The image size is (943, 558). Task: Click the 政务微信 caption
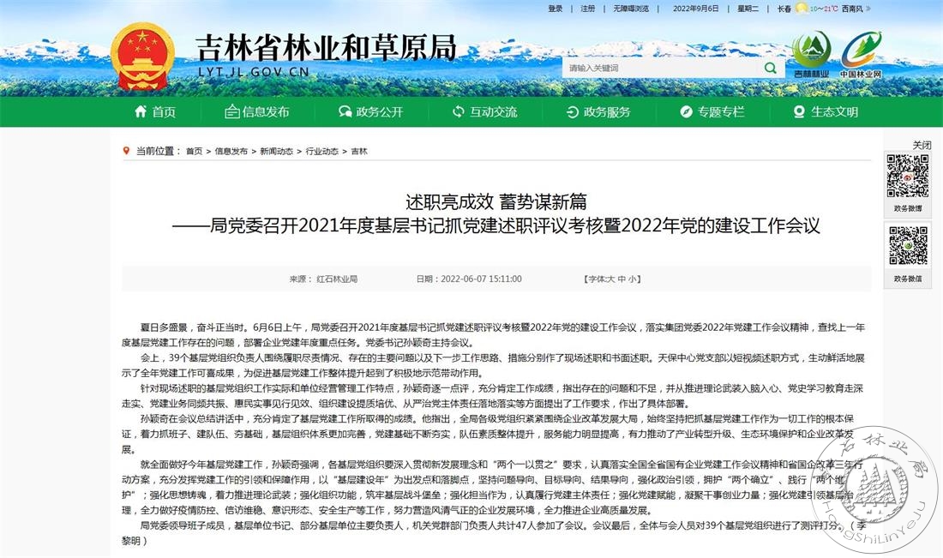point(908,279)
